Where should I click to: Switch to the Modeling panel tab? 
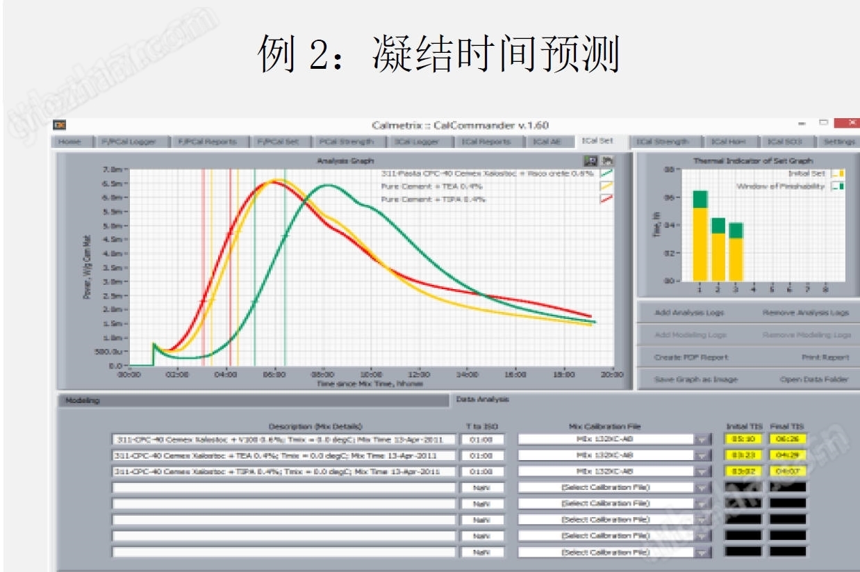point(254,400)
